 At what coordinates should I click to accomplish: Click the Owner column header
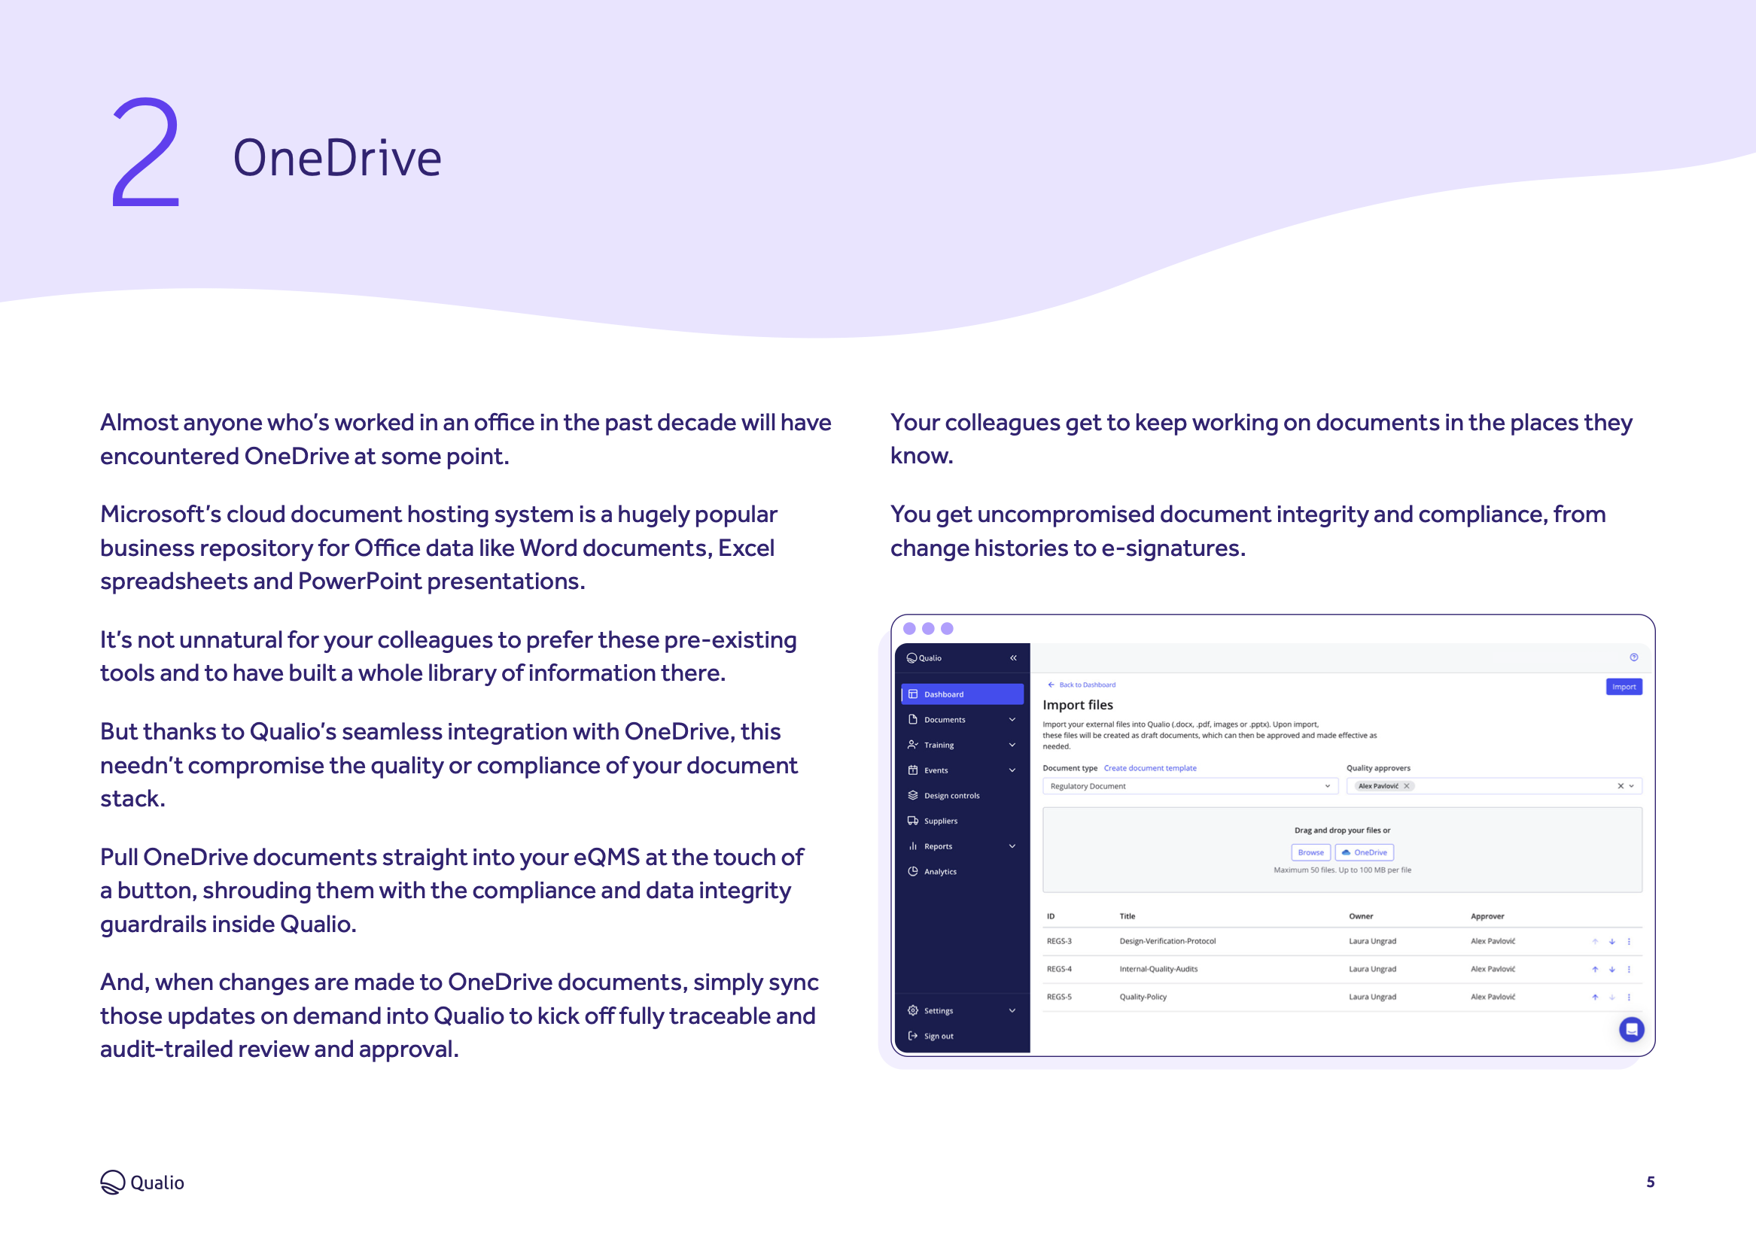[x=1360, y=916]
